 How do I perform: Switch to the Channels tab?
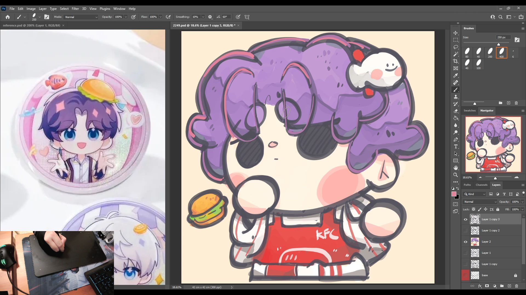tap(482, 185)
